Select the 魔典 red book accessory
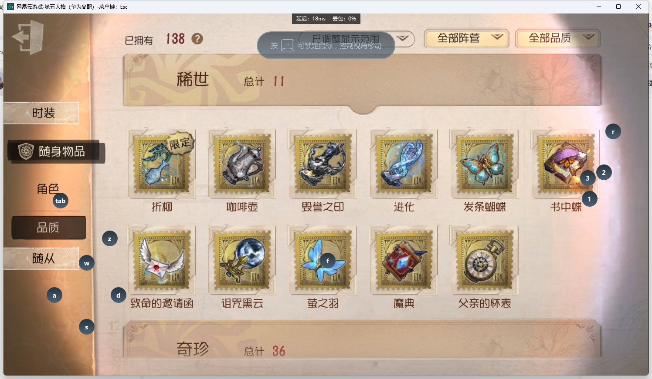 [404, 260]
